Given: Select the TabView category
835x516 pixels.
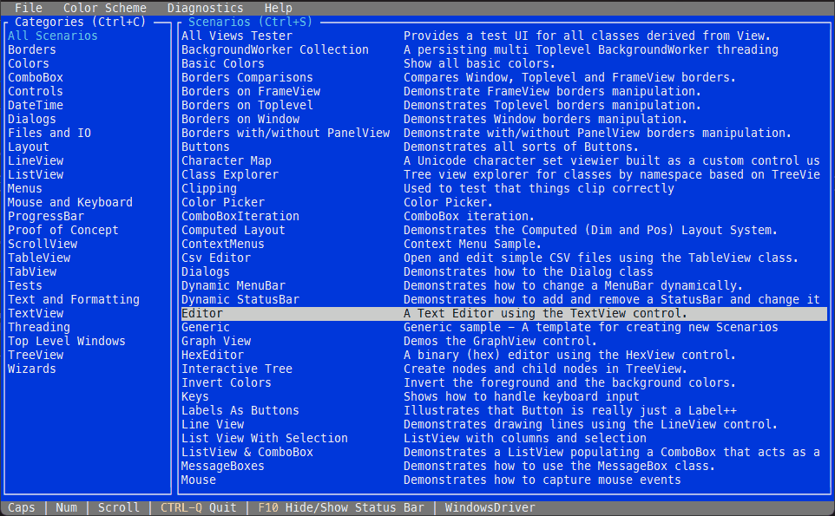Looking at the screenshot, I should point(32,271).
